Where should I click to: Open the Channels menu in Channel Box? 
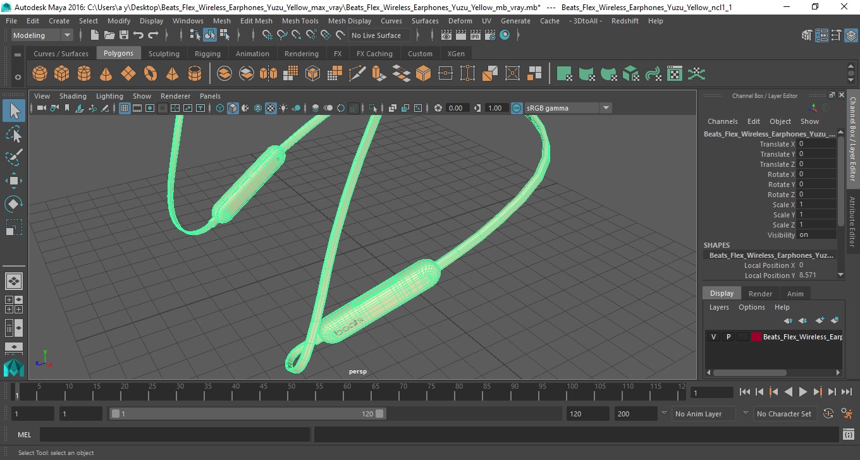tap(722, 121)
